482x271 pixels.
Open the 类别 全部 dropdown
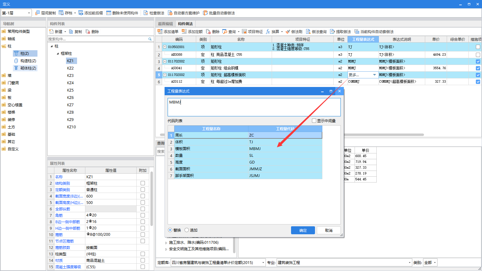tap(435, 262)
